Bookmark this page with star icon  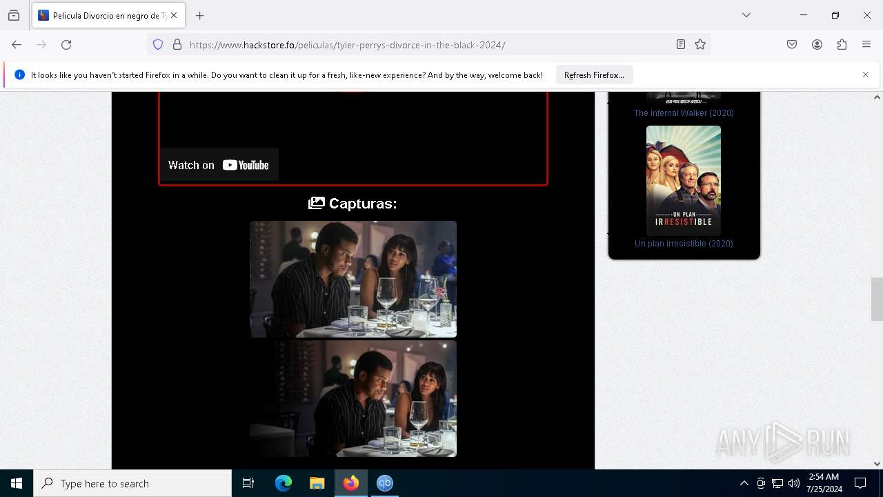pyautogui.click(x=700, y=45)
